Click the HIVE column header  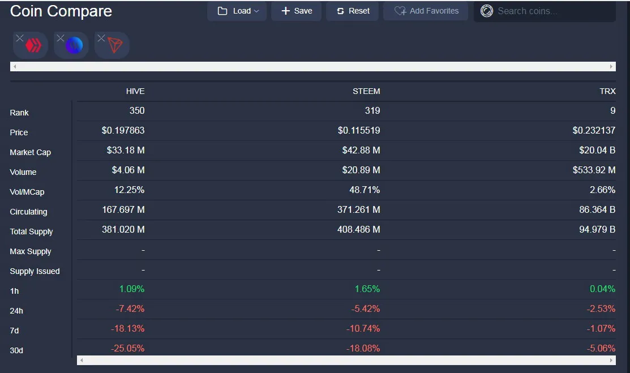135,91
